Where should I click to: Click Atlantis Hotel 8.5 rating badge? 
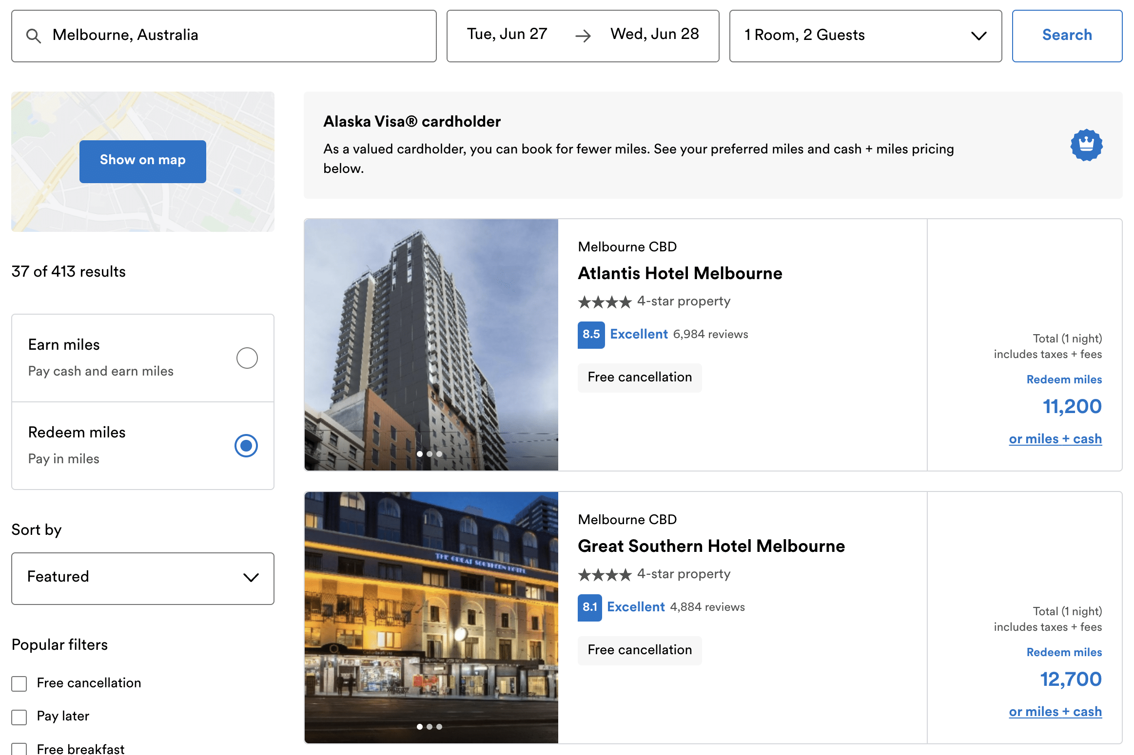(591, 335)
